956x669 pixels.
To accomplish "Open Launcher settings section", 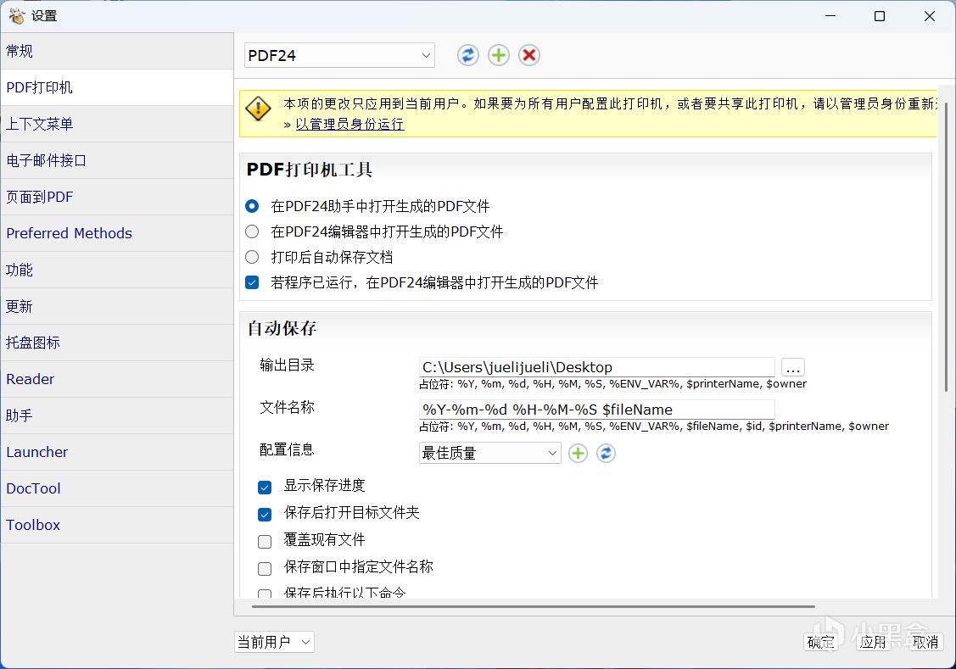I will coord(117,452).
